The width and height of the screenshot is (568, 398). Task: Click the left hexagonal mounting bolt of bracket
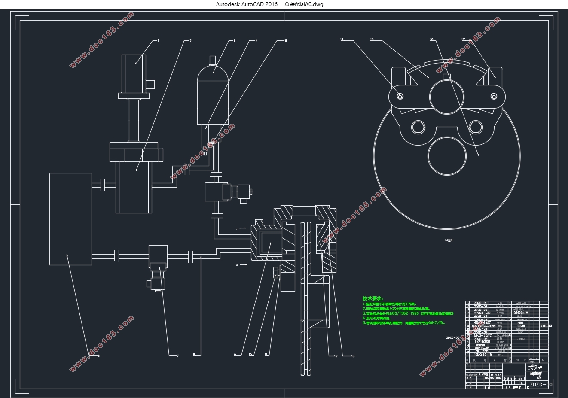click(x=418, y=127)
